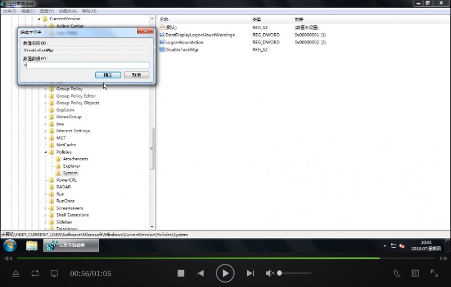Collapse the Policies tree node arrow
451x287 pixels.
coord(46,152)
